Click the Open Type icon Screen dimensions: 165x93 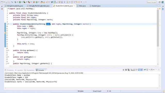point(42,2)
